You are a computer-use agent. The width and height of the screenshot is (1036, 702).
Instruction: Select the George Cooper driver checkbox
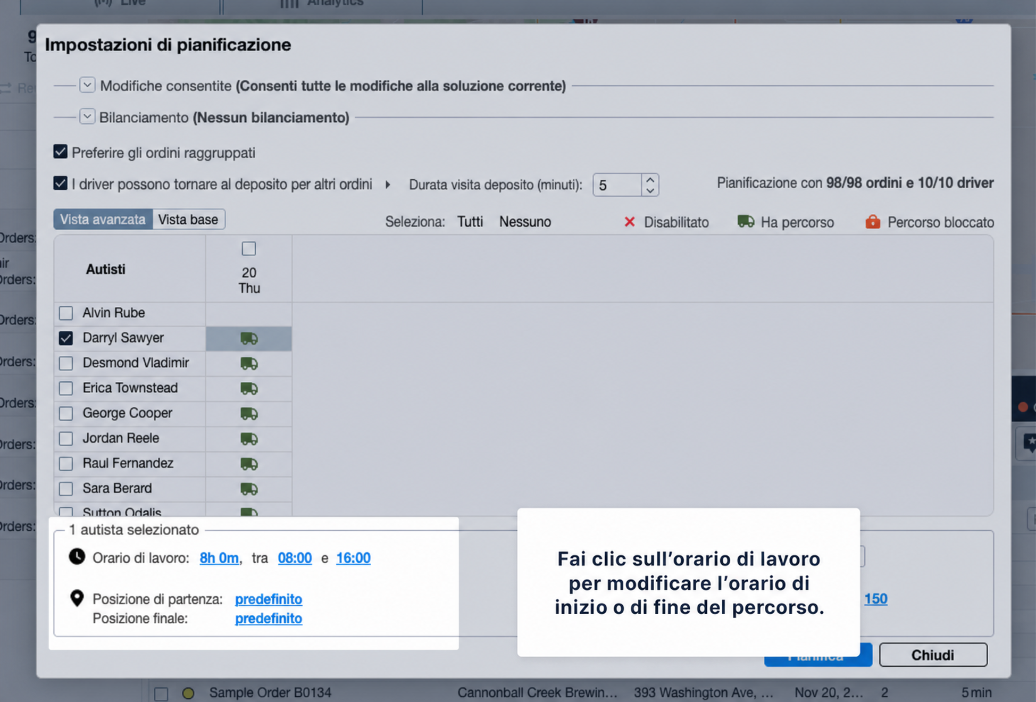click(66, 413)
